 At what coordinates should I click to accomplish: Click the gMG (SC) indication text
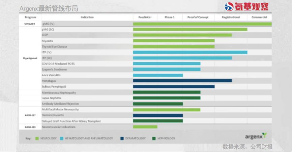[x=48, y=30]
